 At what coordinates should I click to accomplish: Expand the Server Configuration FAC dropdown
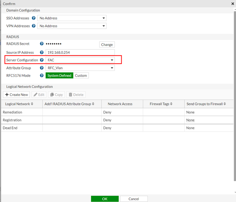pyautogui.click(x=80, y=60)
